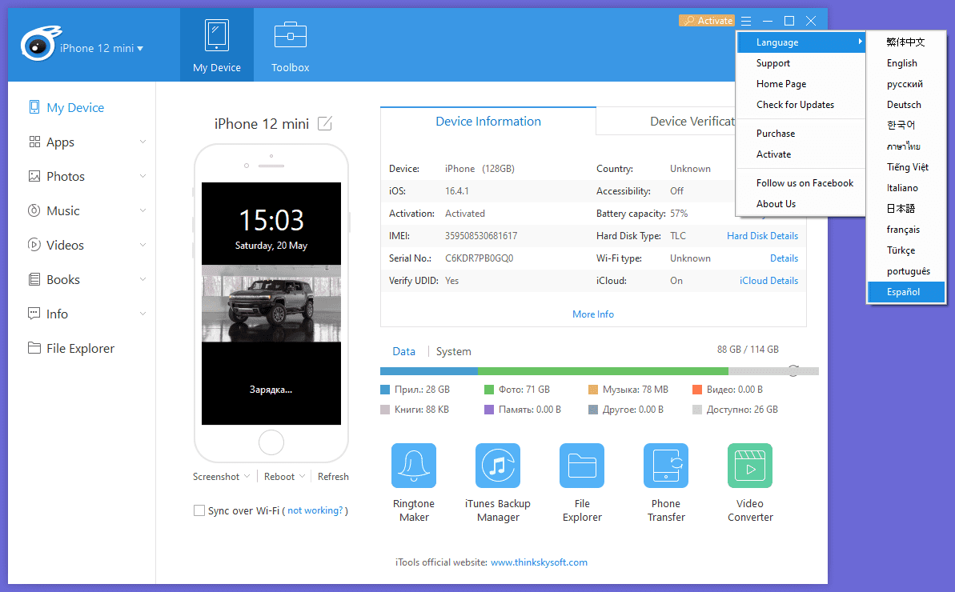Screen dimensions: 955x592
Task: Select the Language menu item
Action: coord(801,42)
